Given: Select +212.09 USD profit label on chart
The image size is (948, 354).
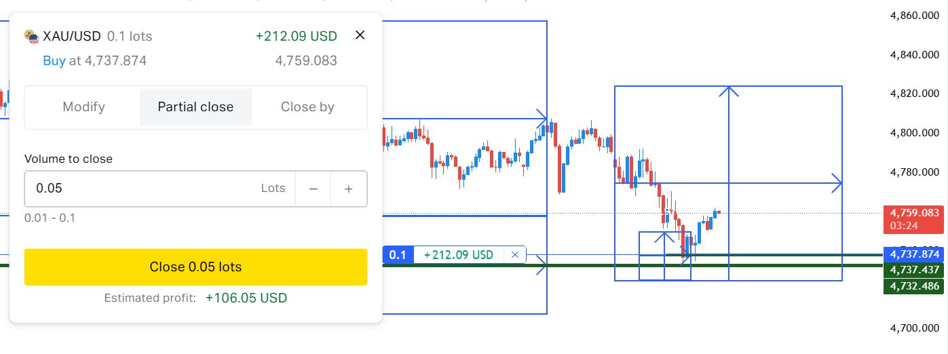Looking at the screenshot, I should tap(459, 255).
